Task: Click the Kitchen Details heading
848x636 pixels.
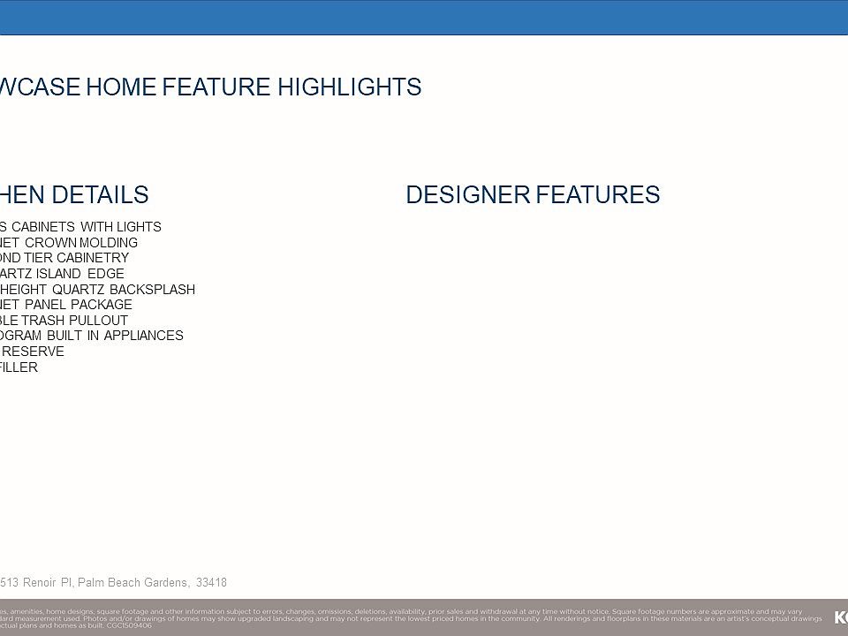Action: (74, 195)
